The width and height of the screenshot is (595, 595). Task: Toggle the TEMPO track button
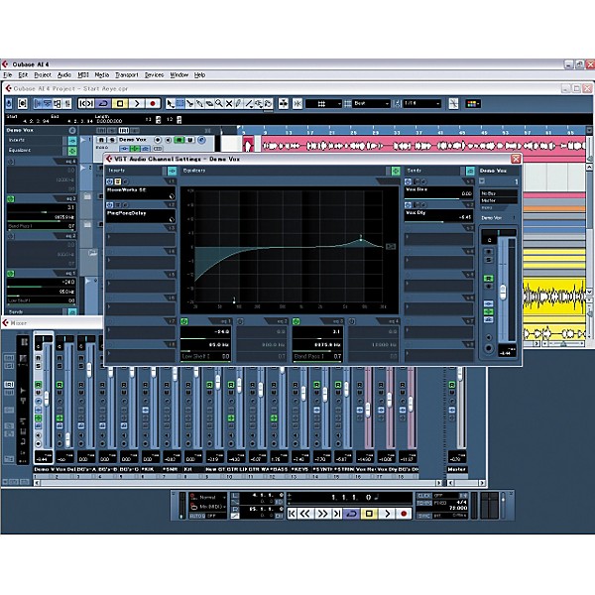pos(424,503)
